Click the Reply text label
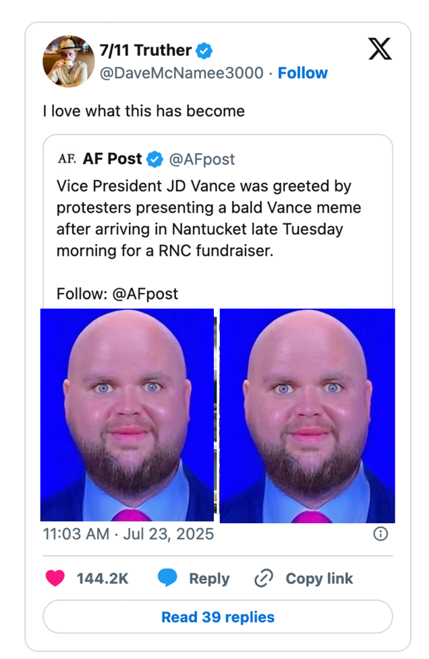429x659 pixels. 209,579
